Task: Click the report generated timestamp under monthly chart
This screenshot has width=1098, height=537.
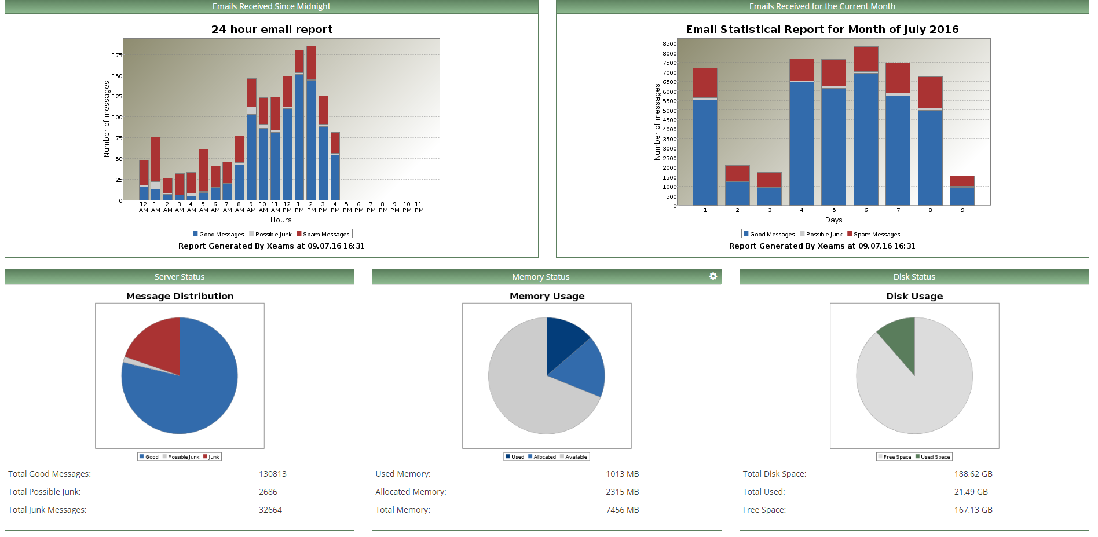Action: (x=822, y=246)
